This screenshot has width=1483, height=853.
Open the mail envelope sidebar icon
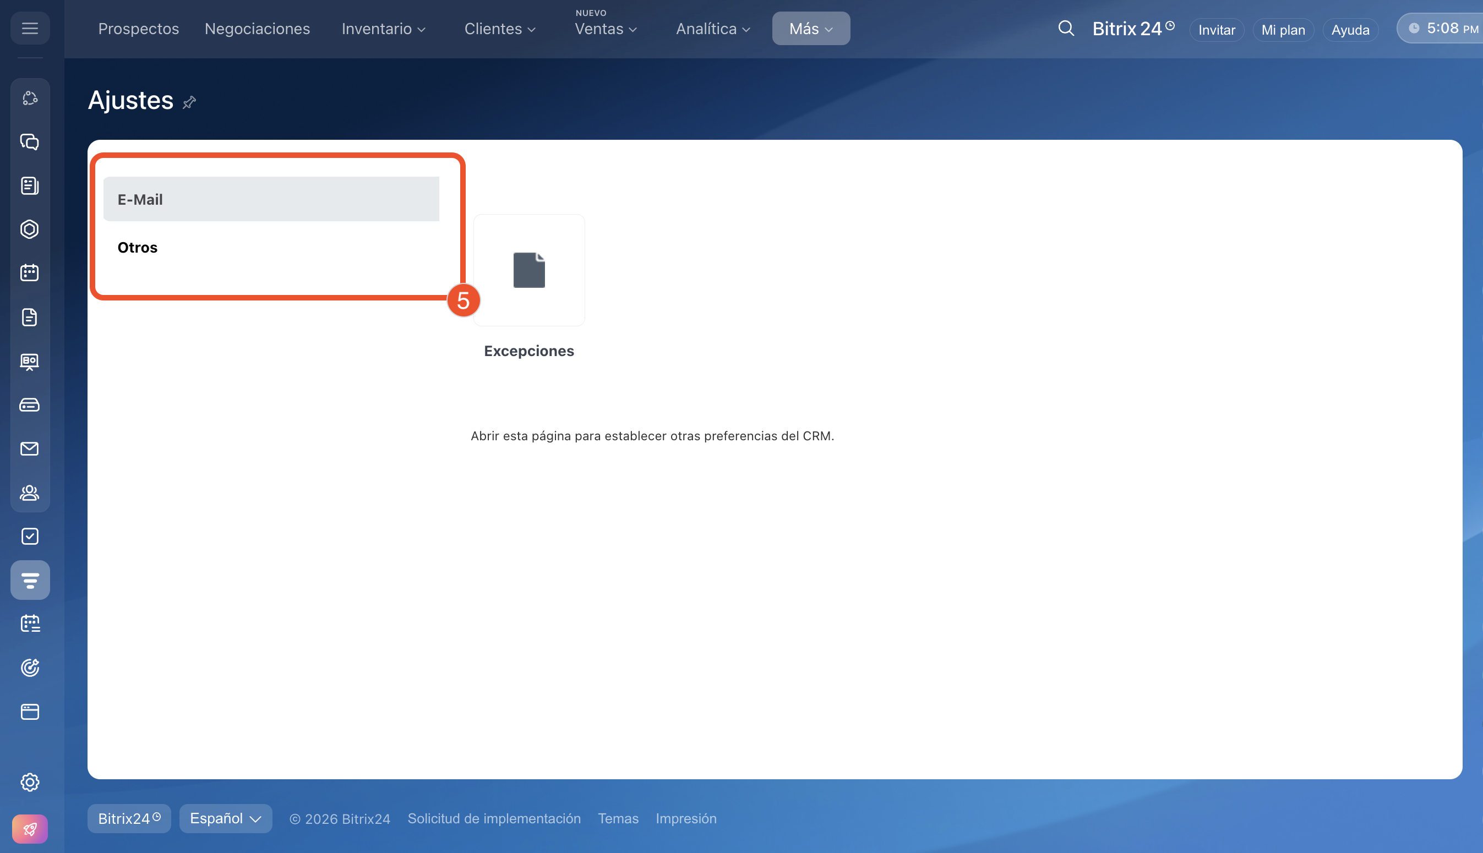point(30,449)
